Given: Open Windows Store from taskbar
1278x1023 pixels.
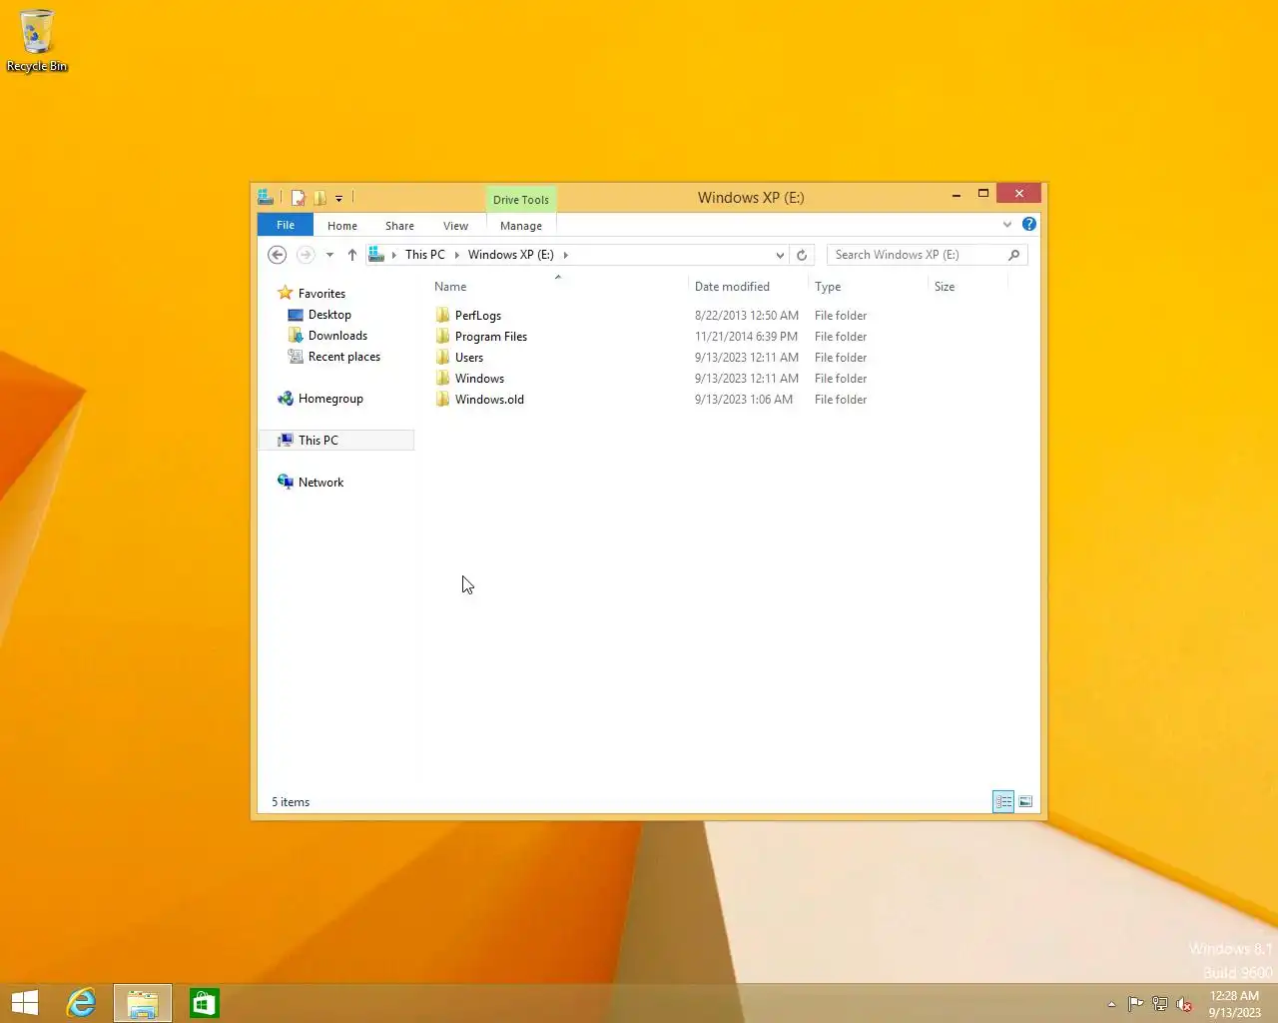Looking at the screenshot, I should coord(204,1003).
